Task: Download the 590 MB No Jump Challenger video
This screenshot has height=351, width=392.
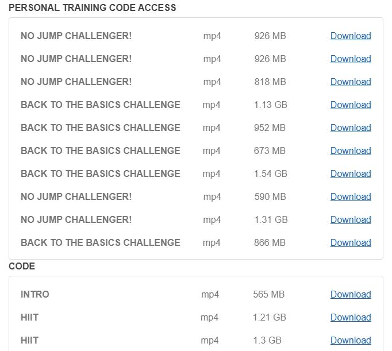Action: [350, 196]
